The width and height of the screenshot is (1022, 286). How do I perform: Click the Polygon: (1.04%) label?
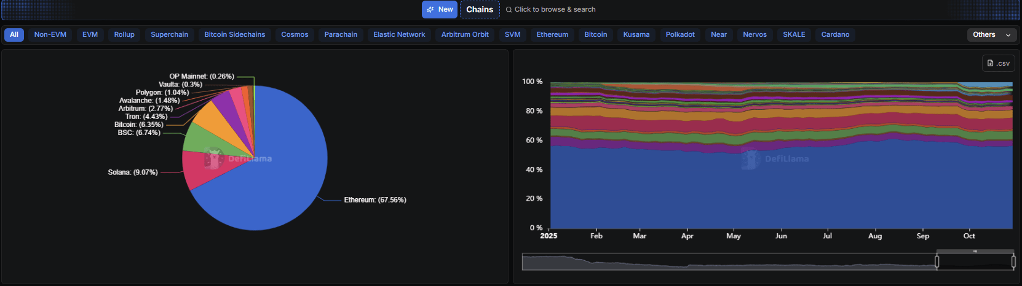[x=162, y=93]
